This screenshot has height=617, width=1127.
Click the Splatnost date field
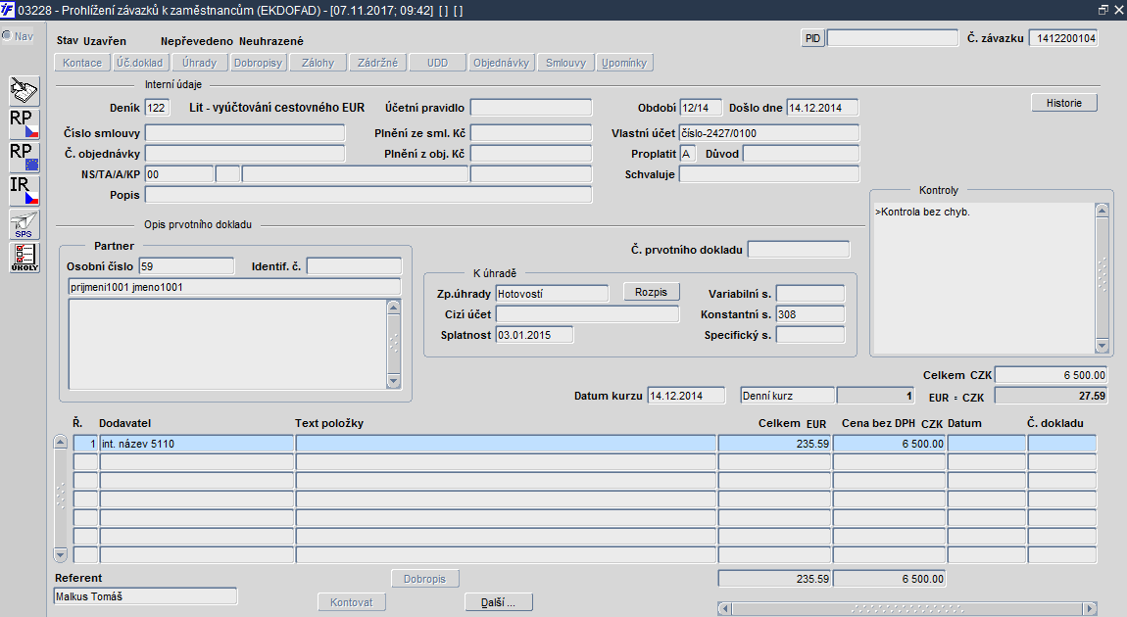[x=535, y=335]
